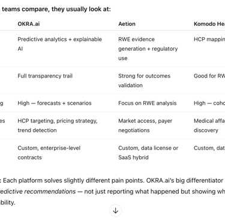The height and width of the screenshot is (220, 225).
Task: Click the italic 'predictive recommendations' text
Action: [38, 191]
